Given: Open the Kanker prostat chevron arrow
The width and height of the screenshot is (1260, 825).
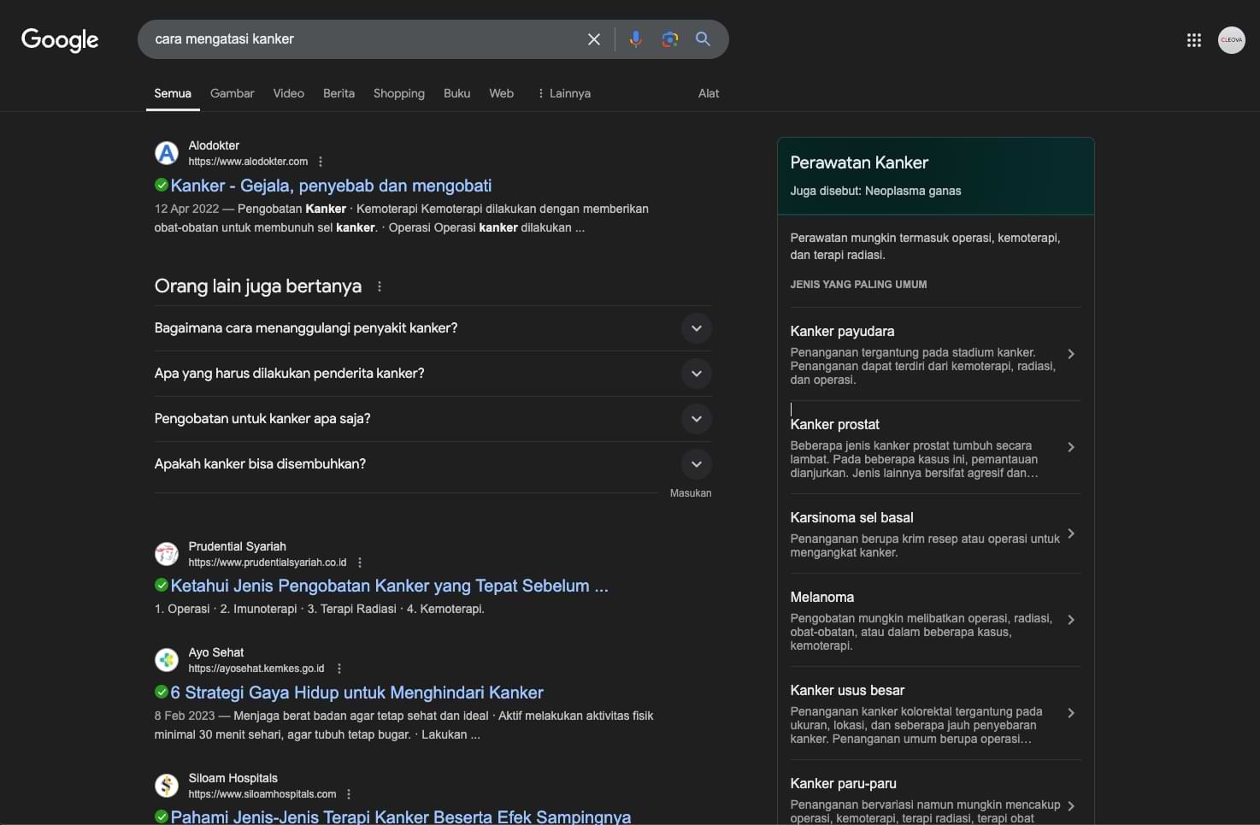Looking at the screenshot, I should point(1071,447).
